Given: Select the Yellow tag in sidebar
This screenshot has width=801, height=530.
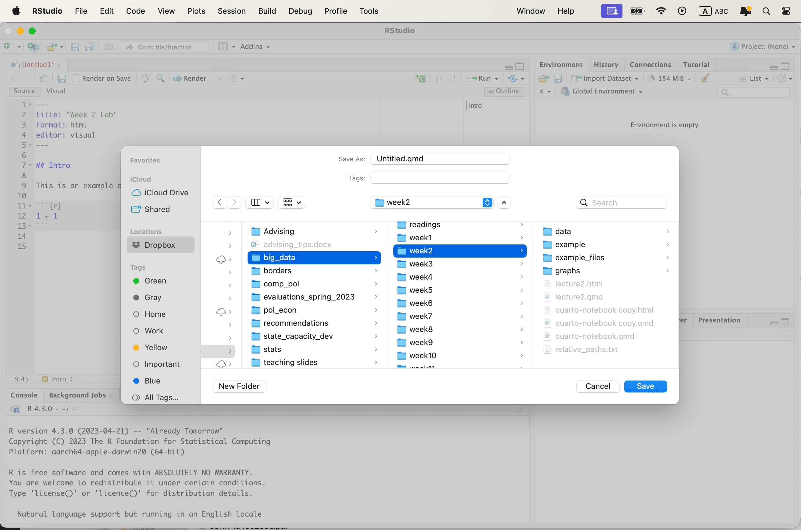Looking at the screenshot, I should click(x=155, y=347).
